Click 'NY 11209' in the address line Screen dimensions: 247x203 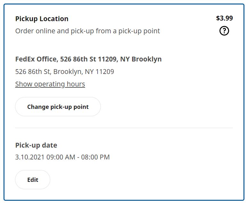pyautogui.click(x=100, y=71)
